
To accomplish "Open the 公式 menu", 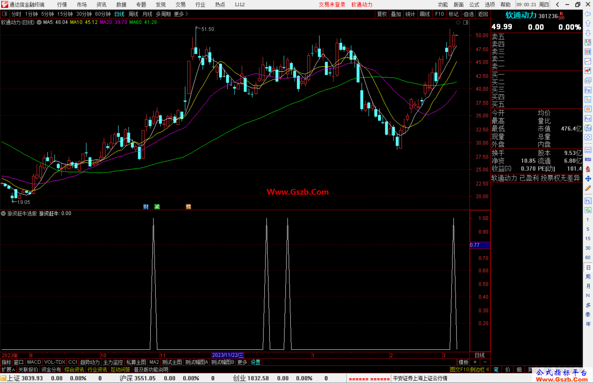I will tap(474, 5).
